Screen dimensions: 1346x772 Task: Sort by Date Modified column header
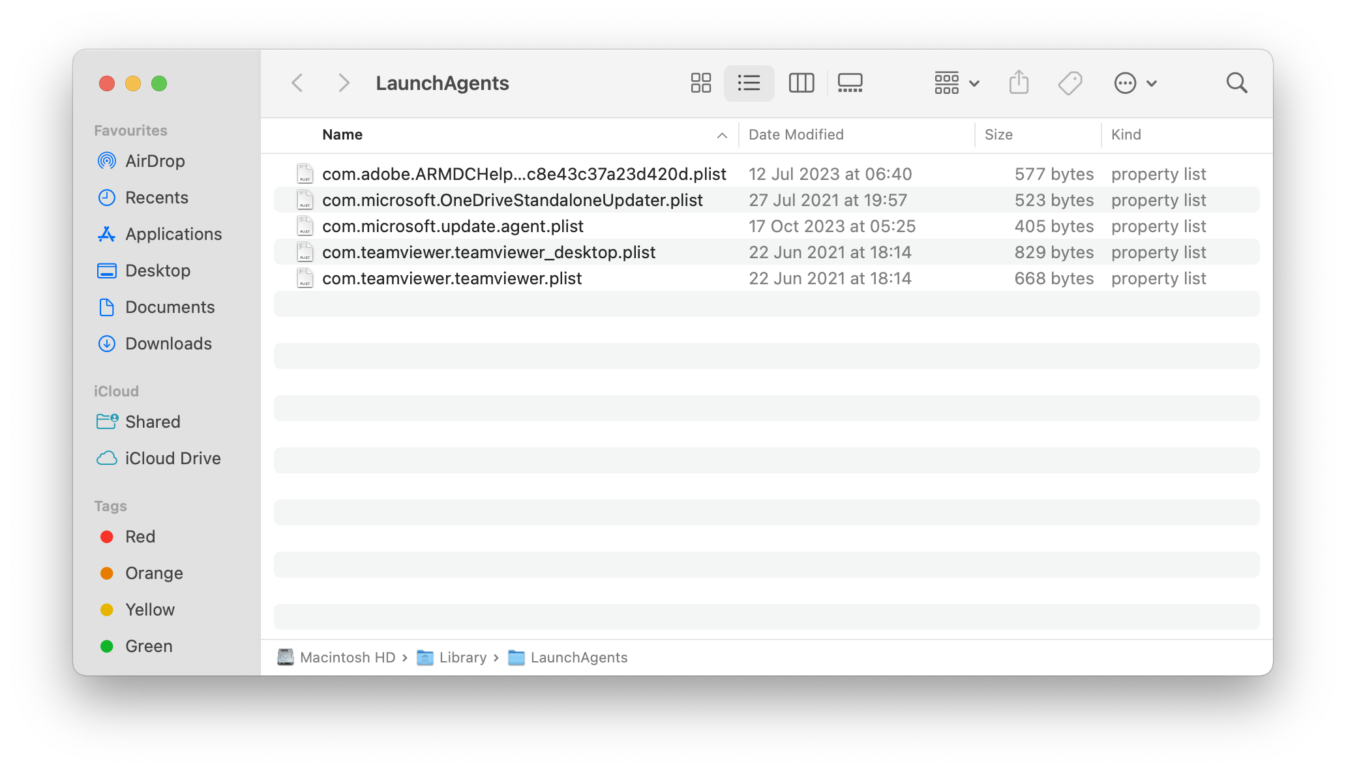(x=796, y=134)
